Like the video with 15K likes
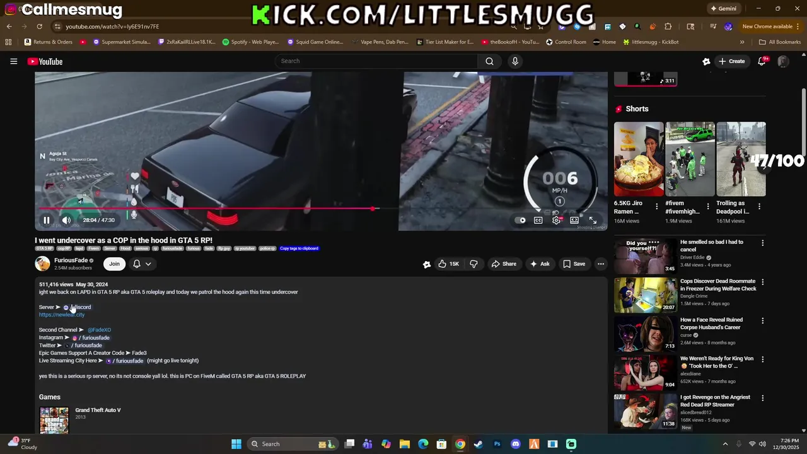Screen dimensions: 807x454 tap(448, 264)
